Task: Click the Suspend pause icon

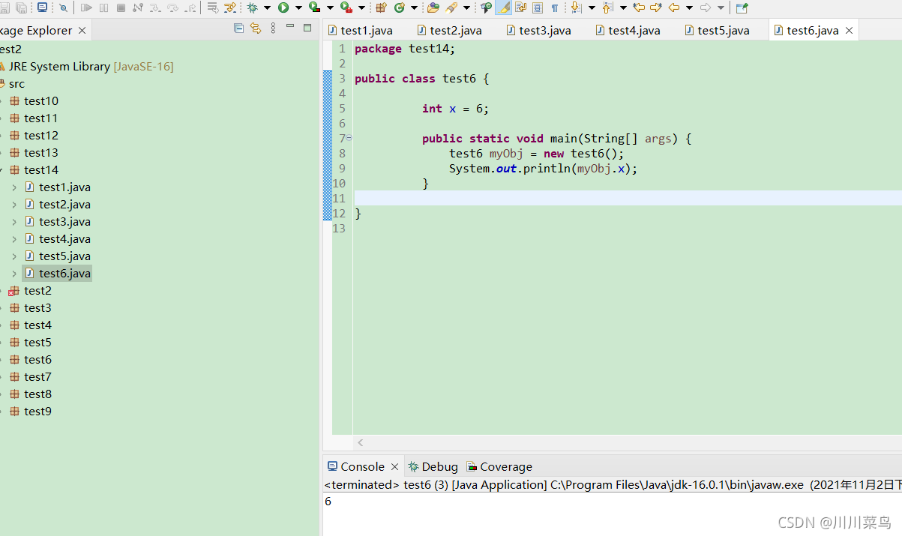Action: pyautogui.click(x=103, y=7)
